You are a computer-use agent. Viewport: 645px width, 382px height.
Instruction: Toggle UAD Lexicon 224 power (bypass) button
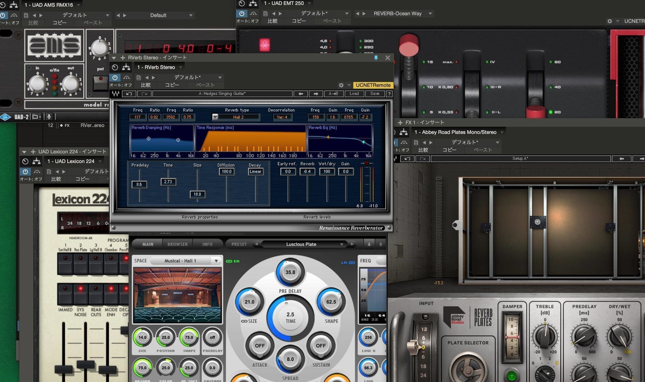25,171
